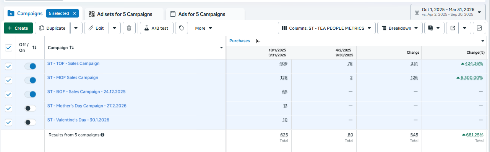Open ST - BOF - Sales Campaign - 24.12.2025
Viewport: 490px width, 152px height.
tap(86, 92)
